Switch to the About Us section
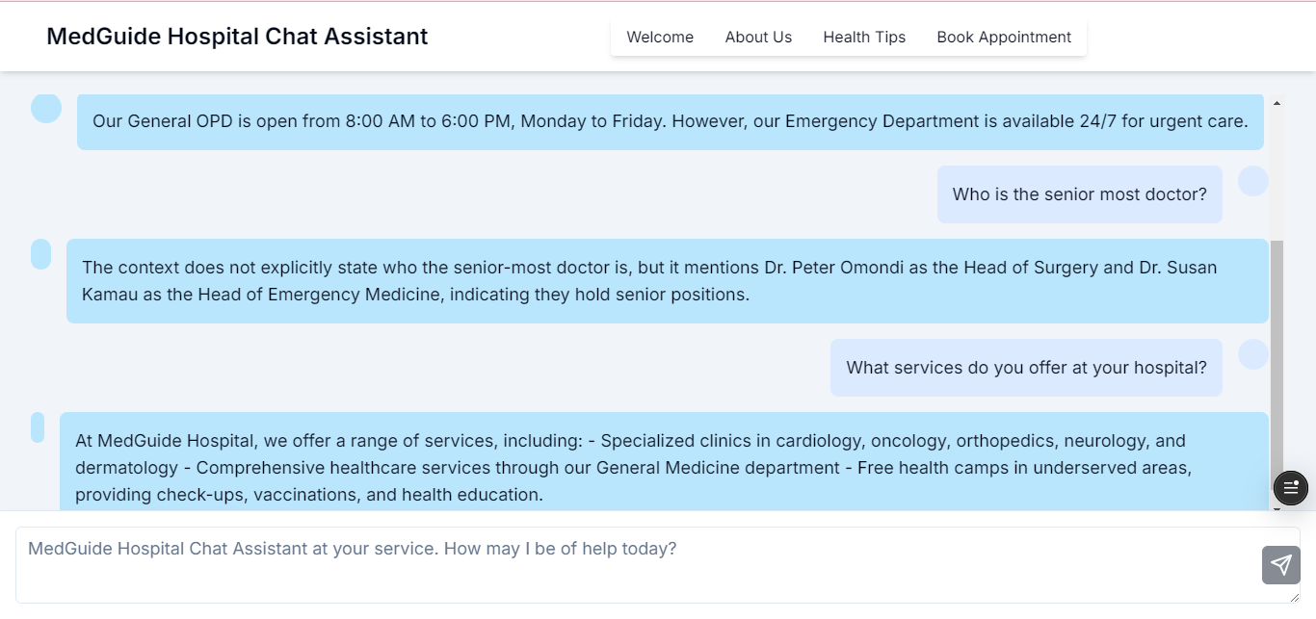1316x619 pixels. [758, 37]
